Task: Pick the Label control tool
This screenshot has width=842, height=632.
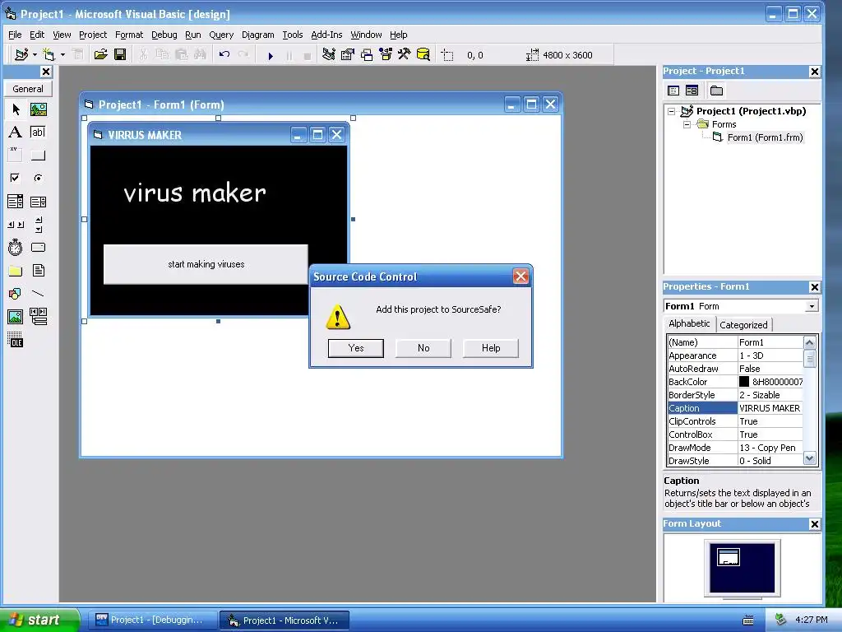Action: [16, 132]
